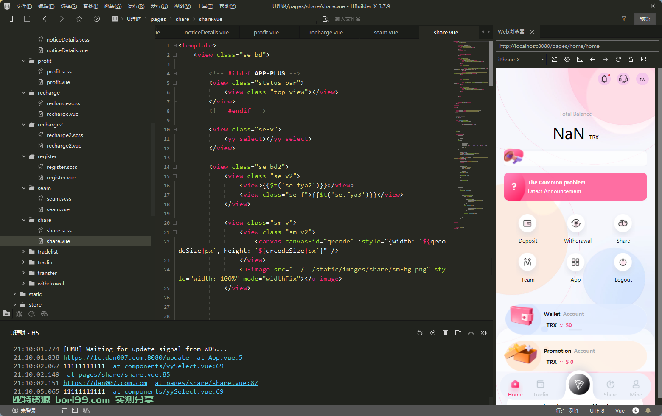
Task: Click Home in the preview bottom nav
Action: tap(515, 388)
